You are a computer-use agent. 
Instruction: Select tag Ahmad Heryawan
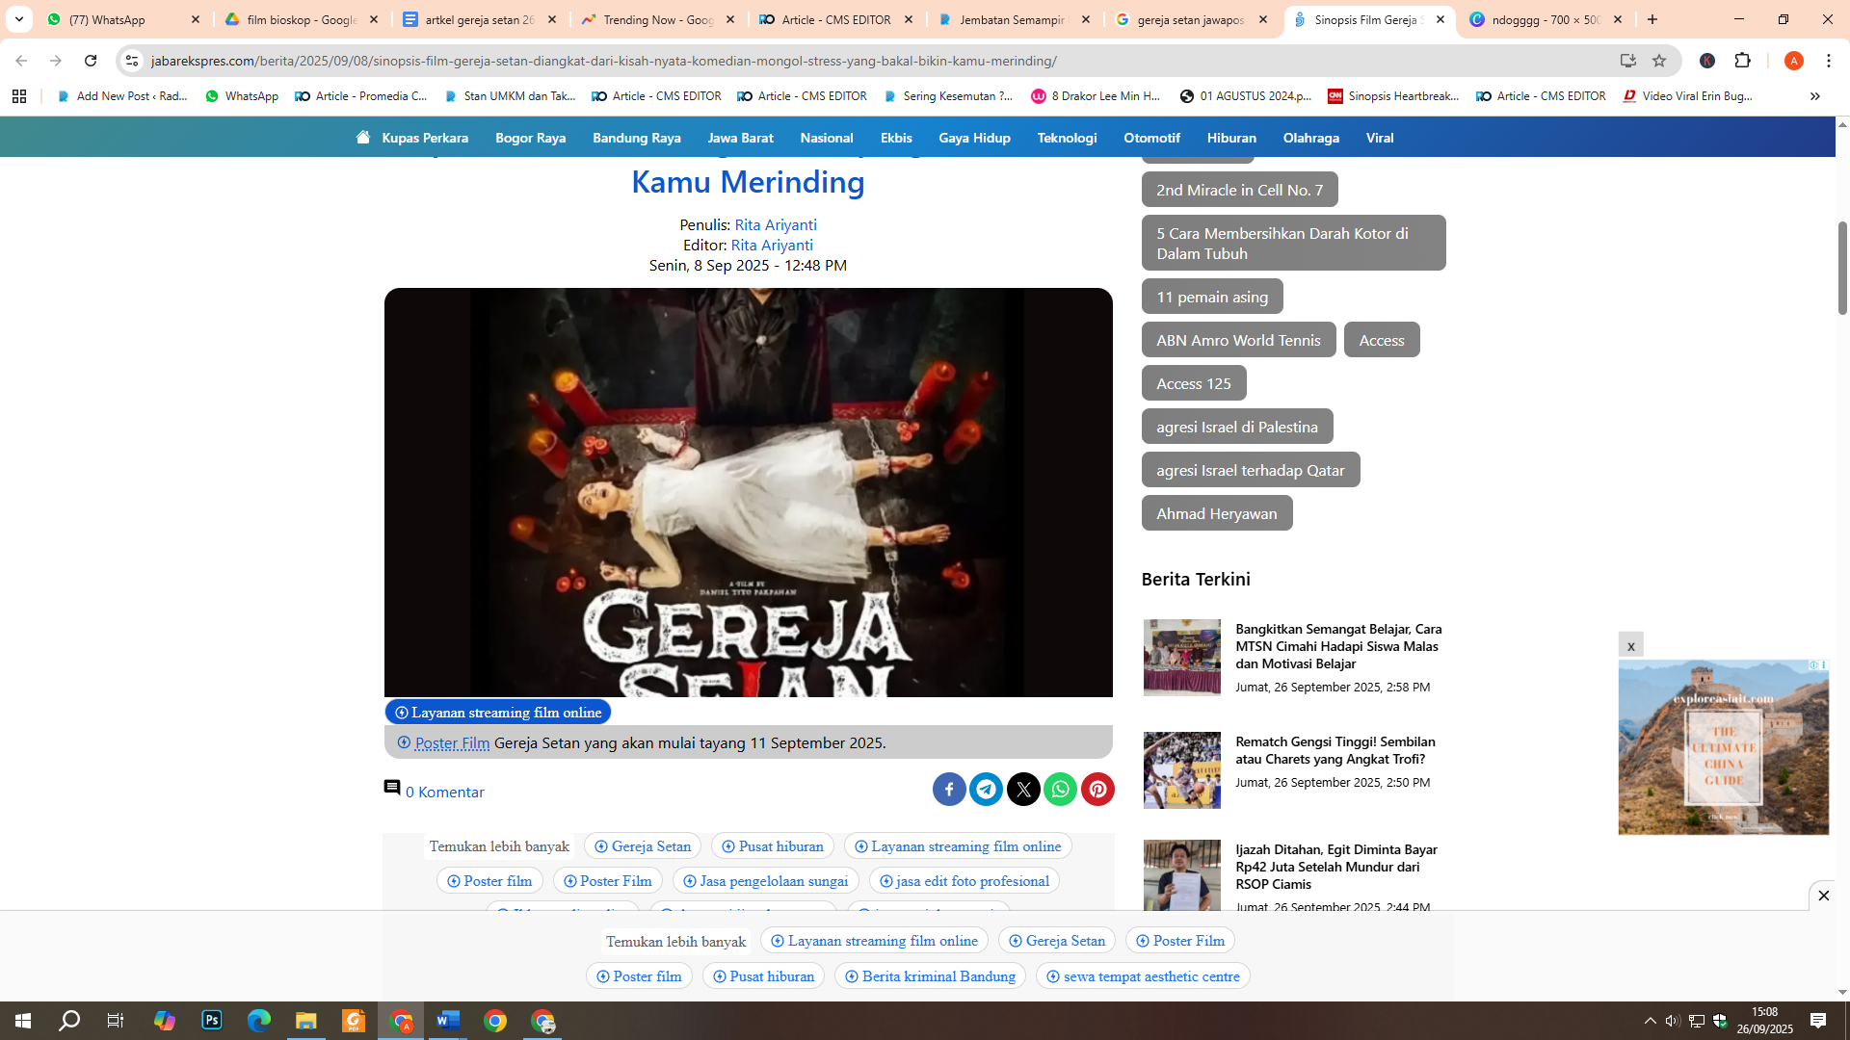pyautogui.click(x=1217, y=513)
